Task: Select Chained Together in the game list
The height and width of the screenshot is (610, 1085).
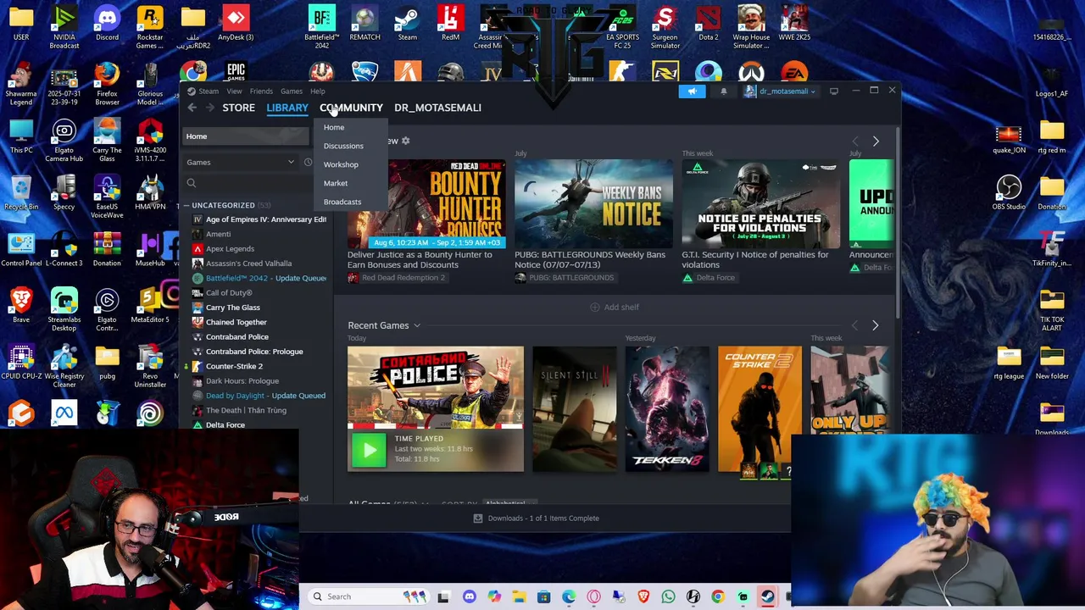Action: click(236, 322)
